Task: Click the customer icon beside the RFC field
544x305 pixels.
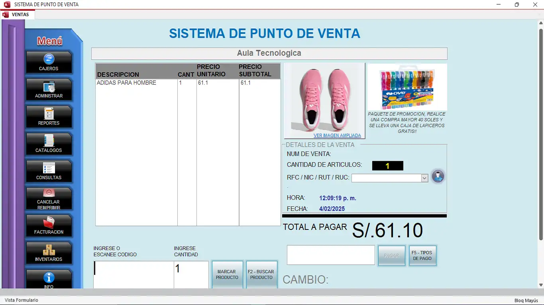Action: [438, 177]
